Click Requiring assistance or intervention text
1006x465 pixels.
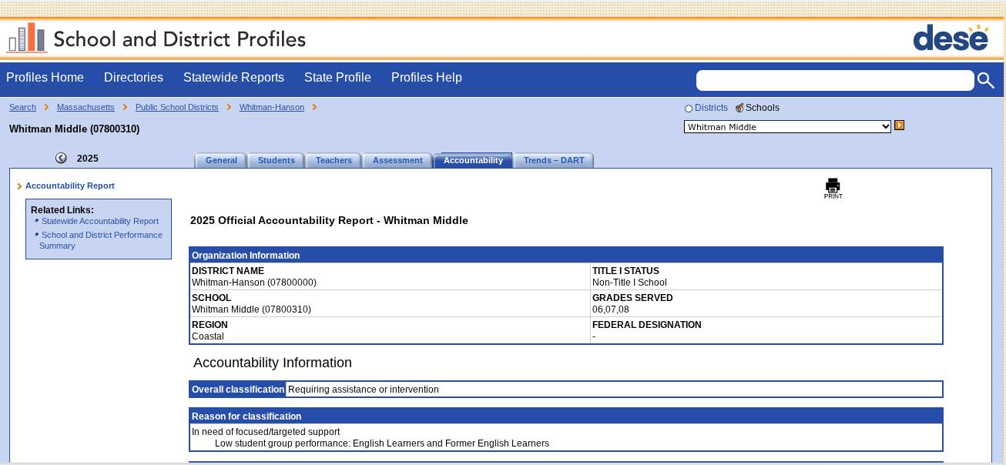pyautogui.click(x=364, y=390)
